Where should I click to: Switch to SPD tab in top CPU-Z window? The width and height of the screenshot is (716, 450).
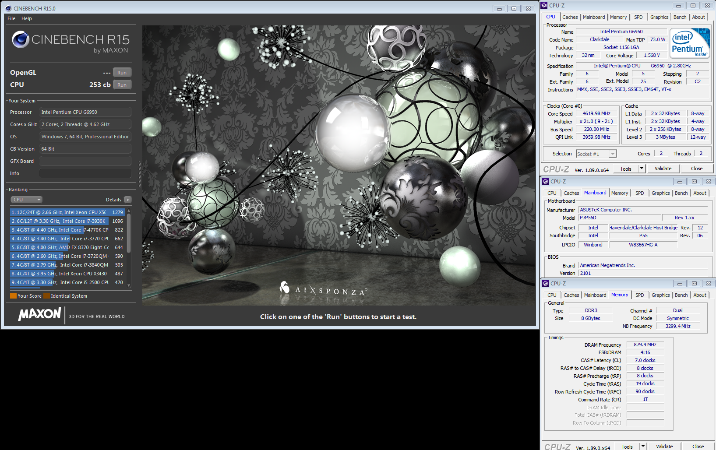click(x=638, y=17)
